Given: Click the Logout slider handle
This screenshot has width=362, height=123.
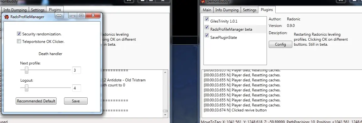Looking at the screenshot, I should click(27, 88).
